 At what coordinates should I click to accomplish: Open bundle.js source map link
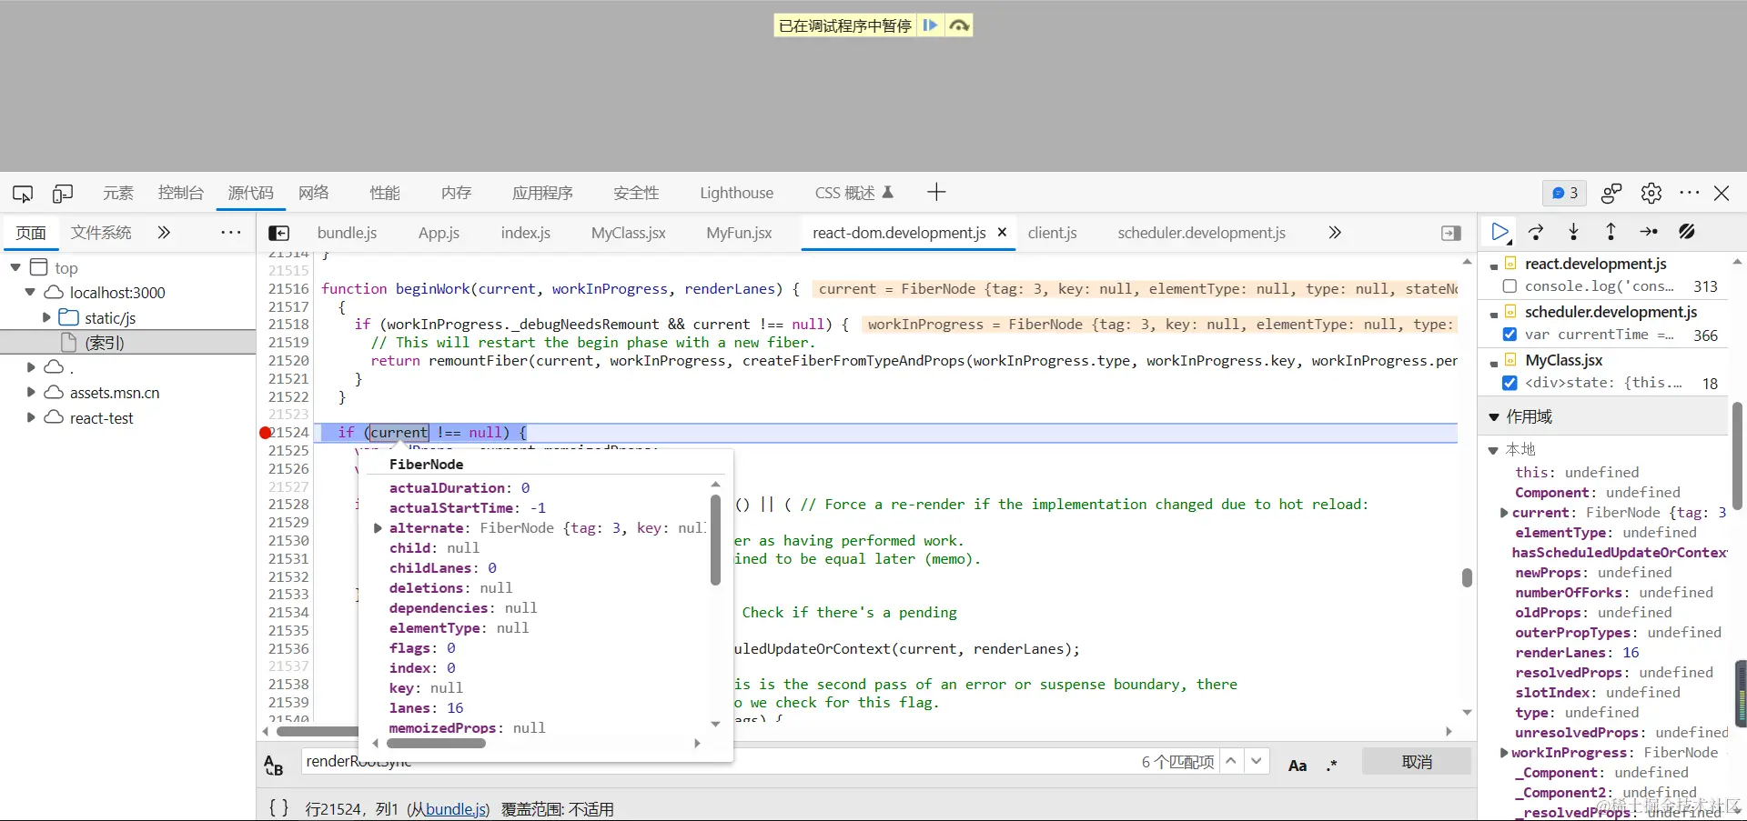pyautogui.click(x=456, y=809)
